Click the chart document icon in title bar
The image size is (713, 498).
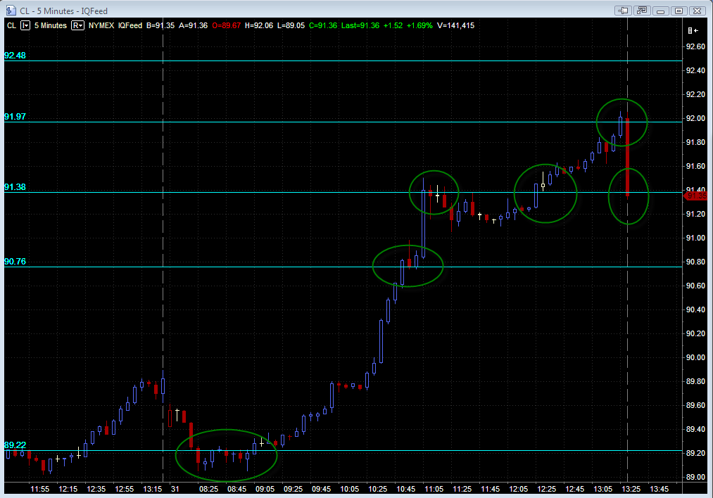[11, 10]
